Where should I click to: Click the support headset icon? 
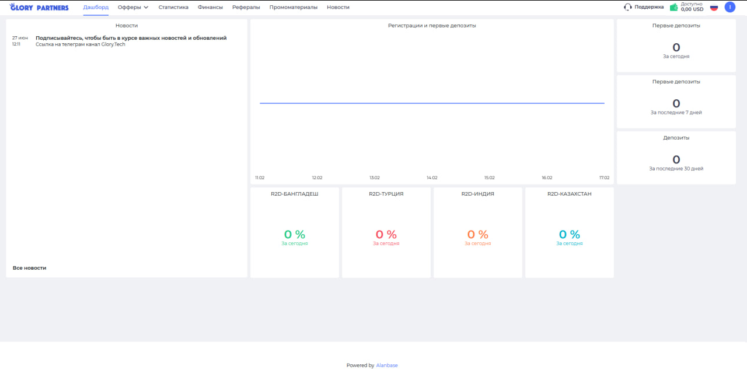(x=628, y=8)
